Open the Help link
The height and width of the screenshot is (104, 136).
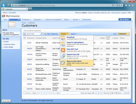[129, 13]
